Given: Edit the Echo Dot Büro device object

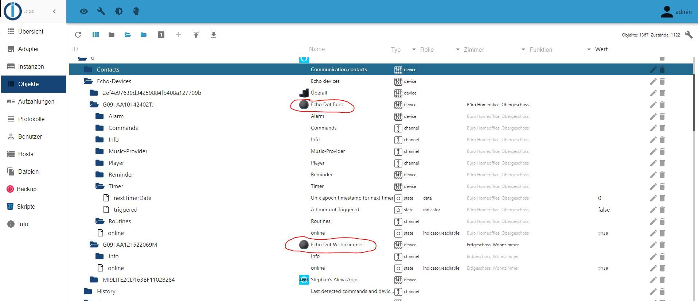Looking at the screenshot, I should [x=653, y=105].
